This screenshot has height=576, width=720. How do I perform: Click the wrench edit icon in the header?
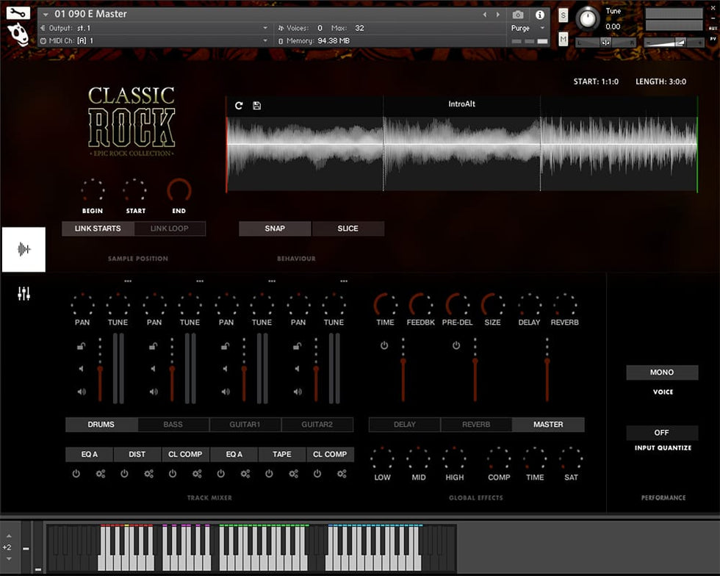click(x=18, y=12)
